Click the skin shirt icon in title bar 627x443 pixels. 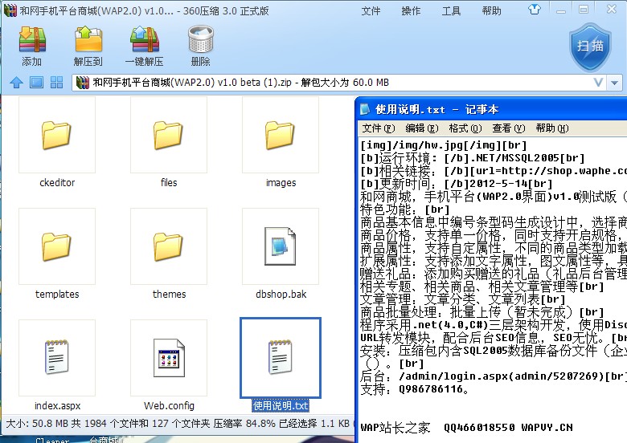tap(535, 10)
